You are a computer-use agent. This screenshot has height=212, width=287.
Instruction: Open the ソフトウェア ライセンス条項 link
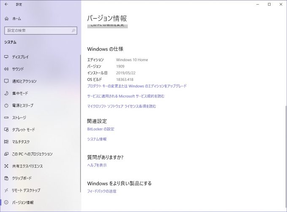tap(122, 106)
